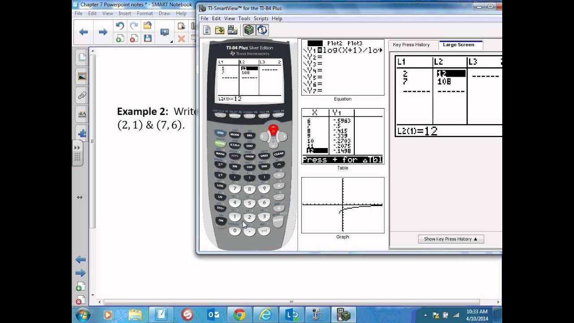
Task: Click the LOG key on the calculator
Action: 220,185
